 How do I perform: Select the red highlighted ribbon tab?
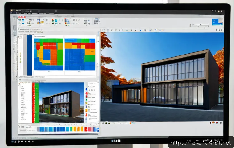[x=22, y=17]
